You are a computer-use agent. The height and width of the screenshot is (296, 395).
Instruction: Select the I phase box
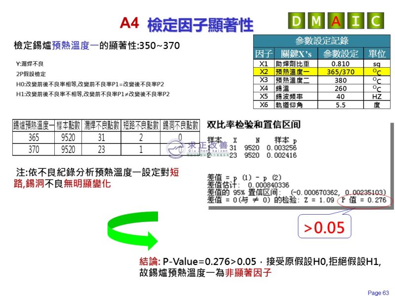356,21
